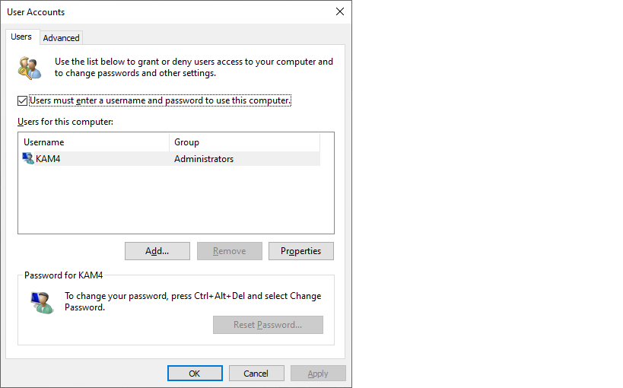Click the Username column header
Viewport: 623px width, 388px height.
[x=93, y=142]
